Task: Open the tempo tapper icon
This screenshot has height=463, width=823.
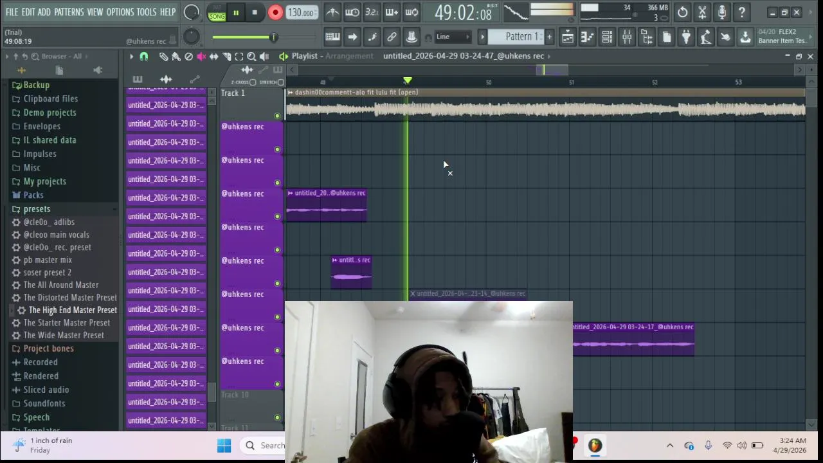Action: coord(706,37)
